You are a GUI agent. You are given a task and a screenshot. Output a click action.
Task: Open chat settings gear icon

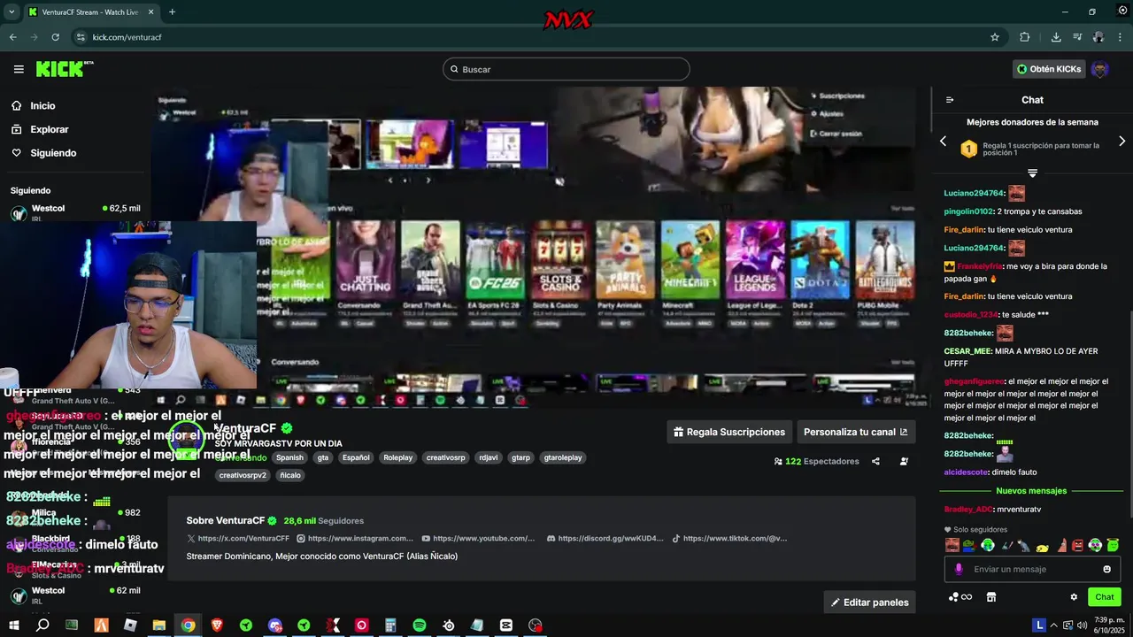1074,597
